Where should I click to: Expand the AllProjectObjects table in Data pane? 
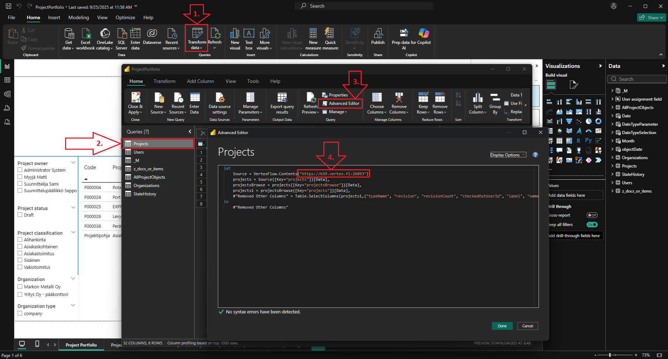point(612,108)
